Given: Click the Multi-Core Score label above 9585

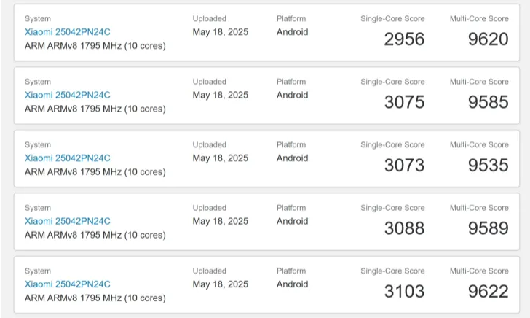Looking at the screenshot, I should pos(479,82).
